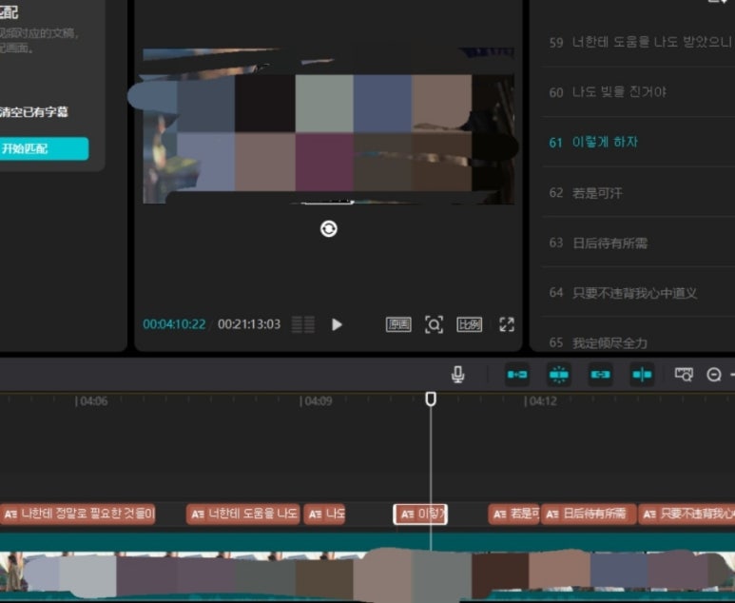Select the 나한테 정말로 필요한 subtitle clip
The image size is (735, 603).
(x=78, y=515)
